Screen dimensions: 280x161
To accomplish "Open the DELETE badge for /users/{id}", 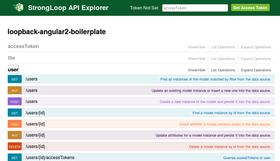I will tap(15, 146).
